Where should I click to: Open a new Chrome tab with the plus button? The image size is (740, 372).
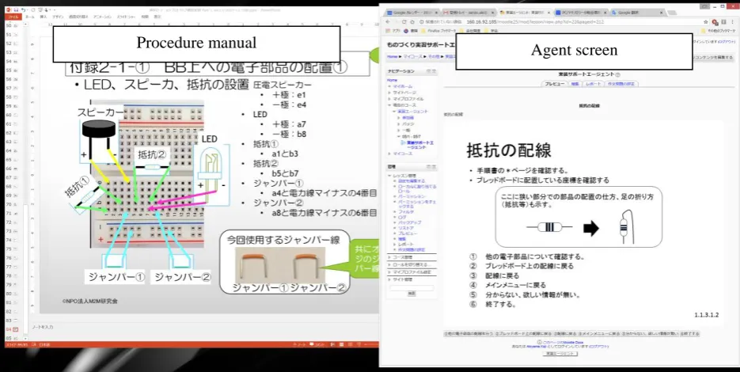[x=672, y=13]
